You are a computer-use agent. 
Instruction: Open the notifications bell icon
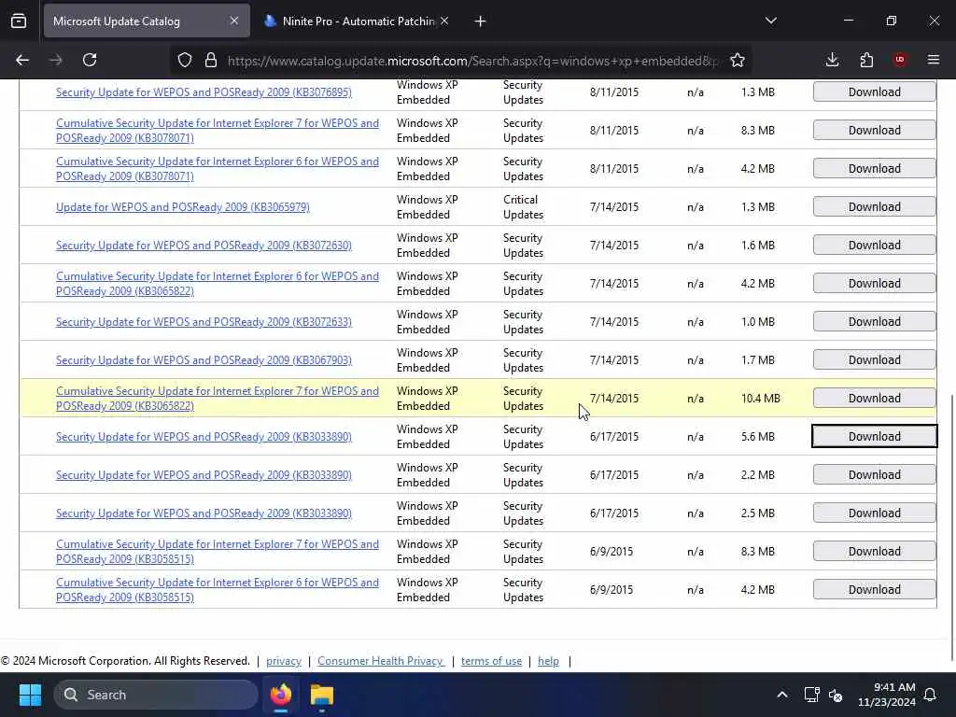click(x=931, y=695)
